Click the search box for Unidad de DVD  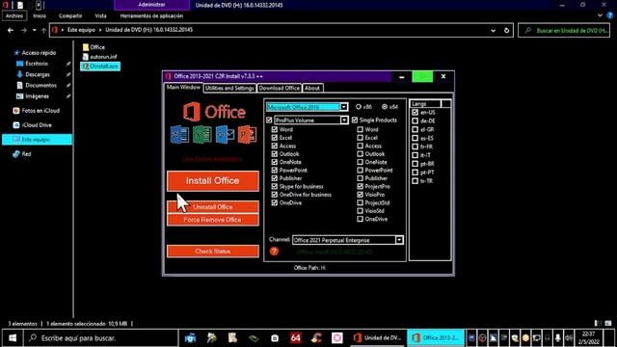click(564, 30)
